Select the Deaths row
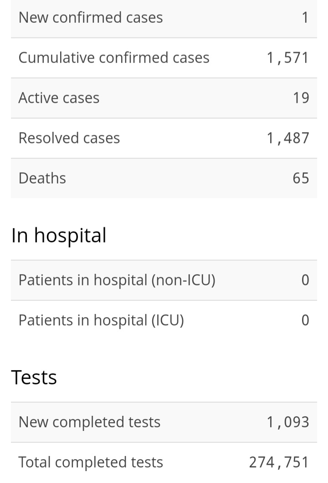Image resolution: width=328 pixels, height=483 pixels. [164, 178]
